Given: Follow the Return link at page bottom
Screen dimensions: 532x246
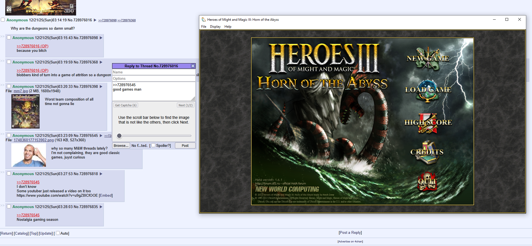Looking at the screenshot, I should [6, 233].
